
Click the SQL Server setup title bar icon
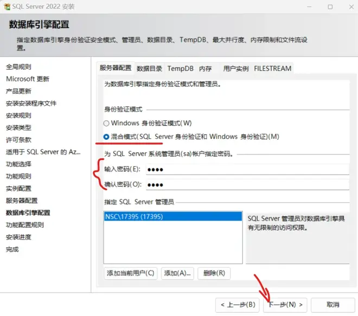7,7
